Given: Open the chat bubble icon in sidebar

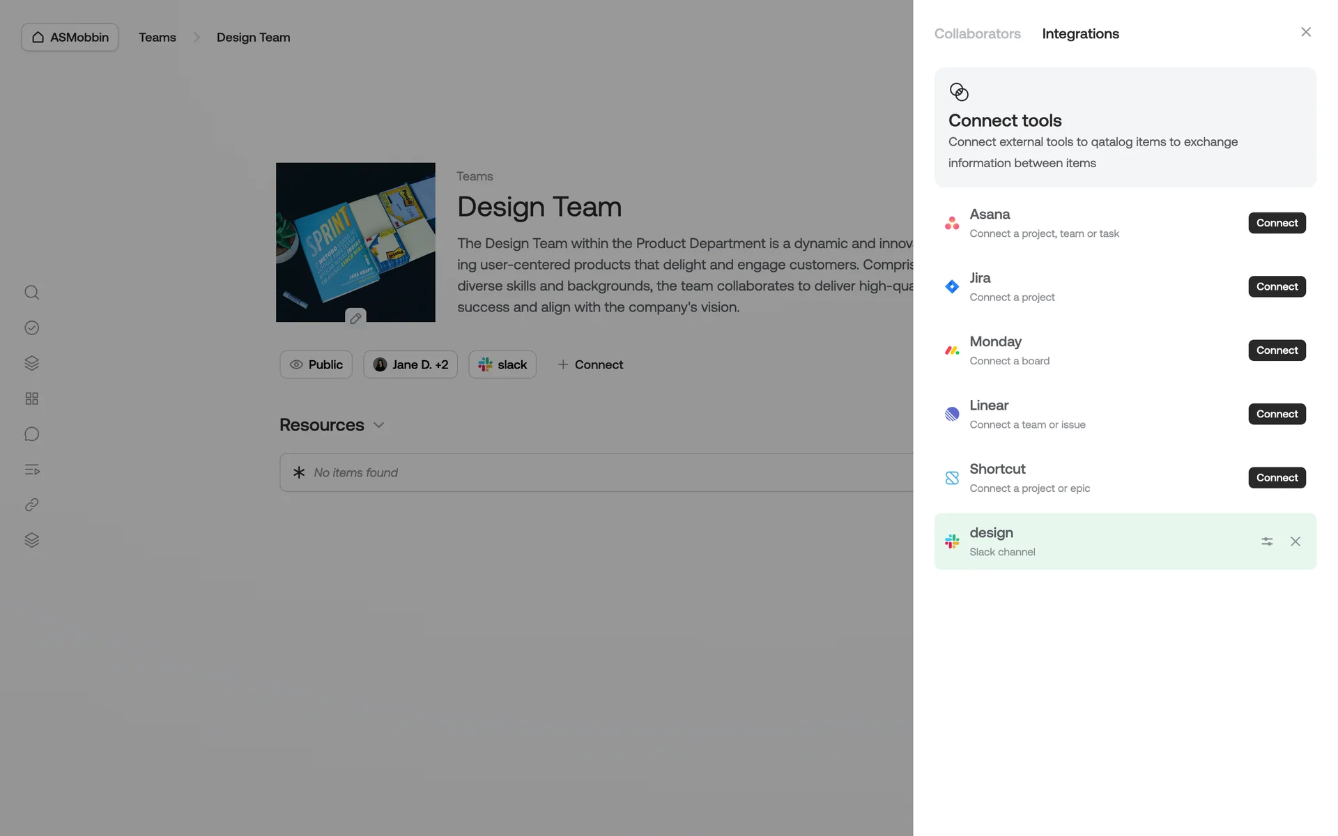Looking at the screenshot, I should (x=31, y=434).
